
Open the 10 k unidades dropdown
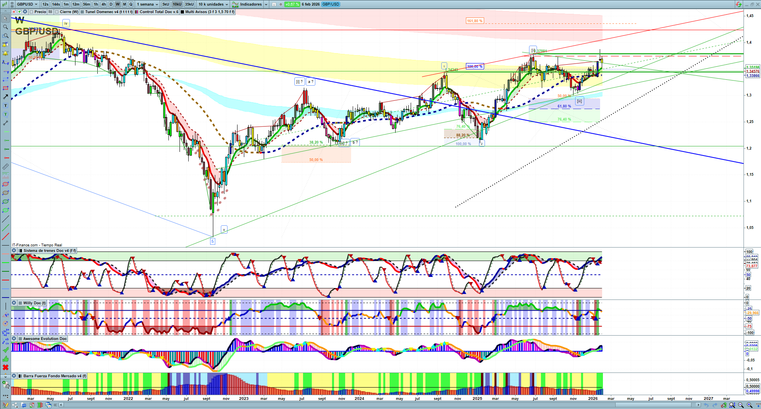[214, 4]
